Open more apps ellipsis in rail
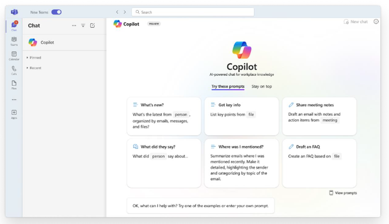The height and width of the screenshot is (224, 389). (14, 100)
